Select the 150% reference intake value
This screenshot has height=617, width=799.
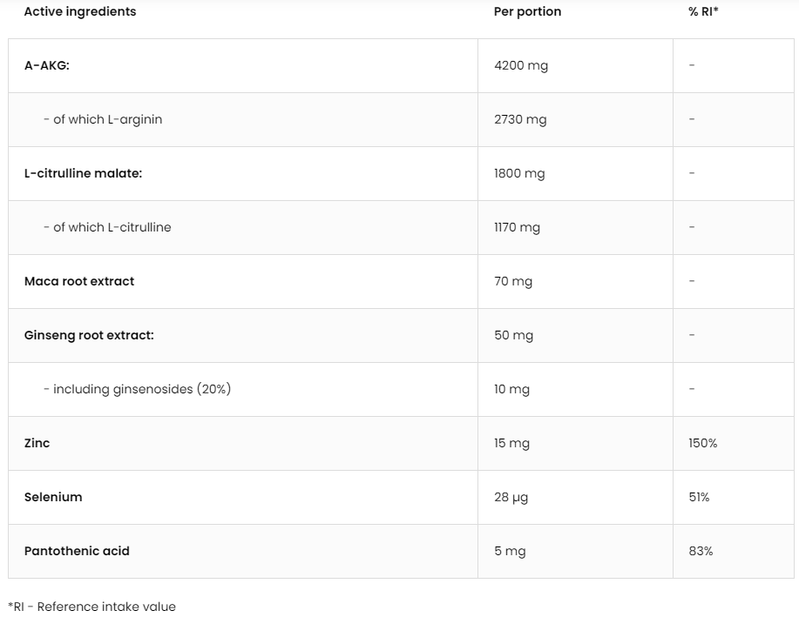(x=702, y=443)
